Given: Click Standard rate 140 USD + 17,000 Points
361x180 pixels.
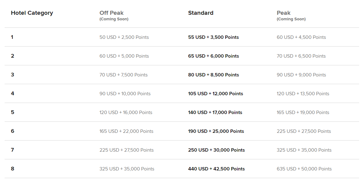Looking at the screenshot, I should pyautogui.click(x=215, y=112).
